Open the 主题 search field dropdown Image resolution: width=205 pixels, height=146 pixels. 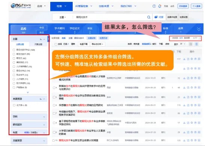click(63, 17)
